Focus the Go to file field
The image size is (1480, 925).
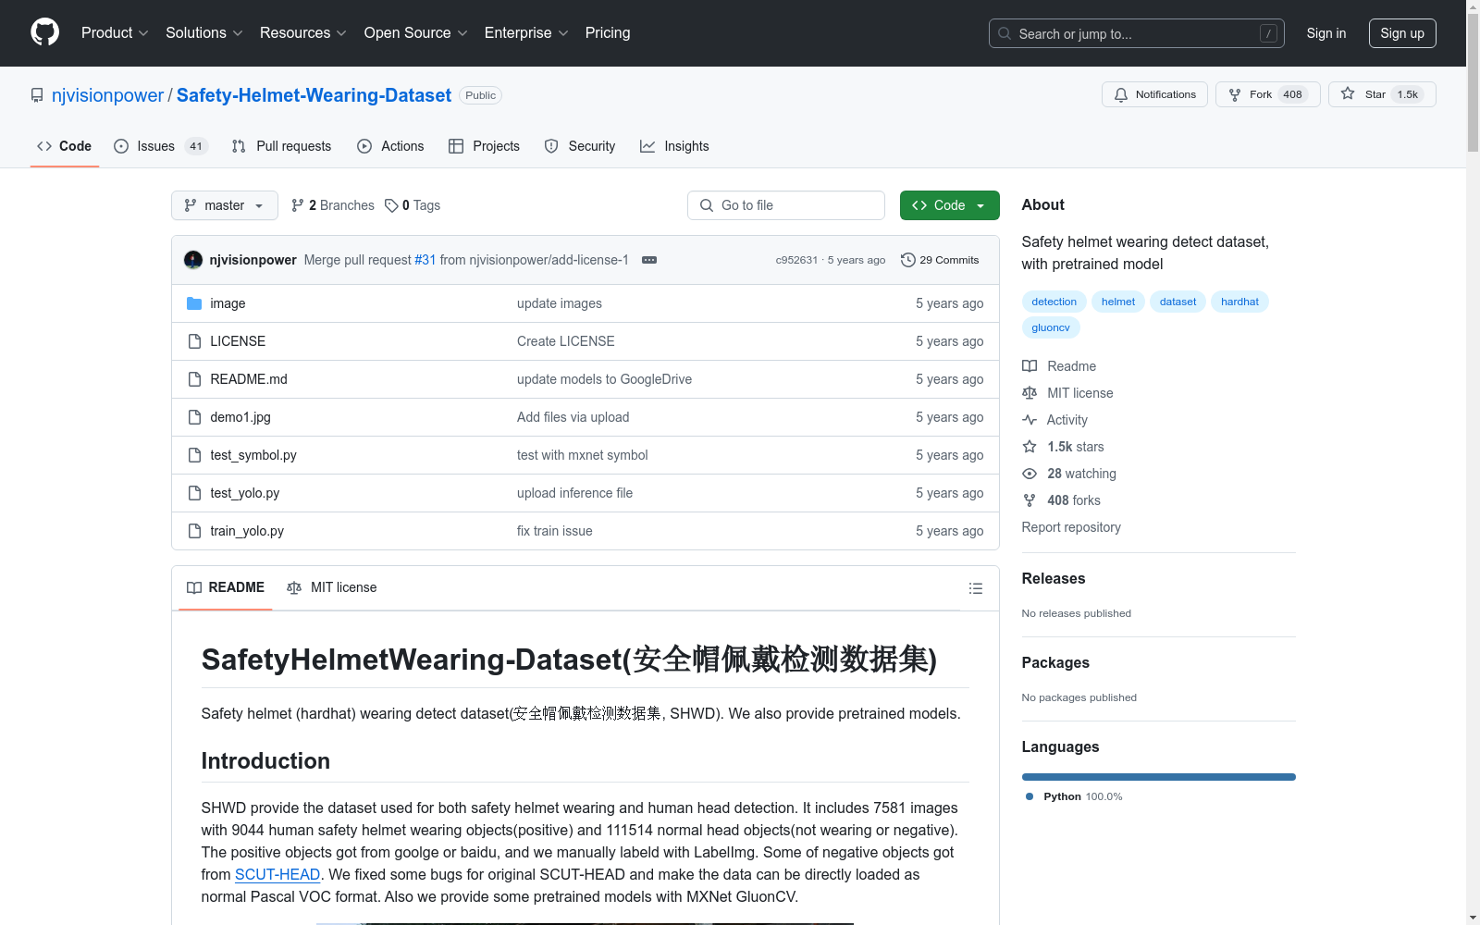point(786,205)
